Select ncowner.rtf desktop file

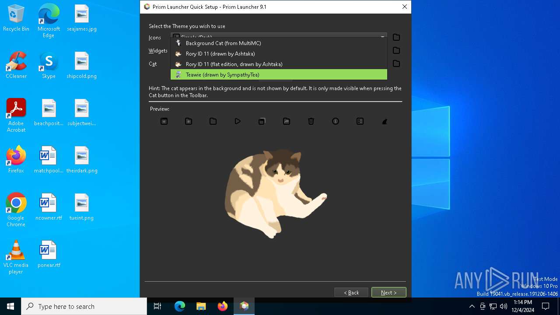pyautogui.click(x=49, y=206)
